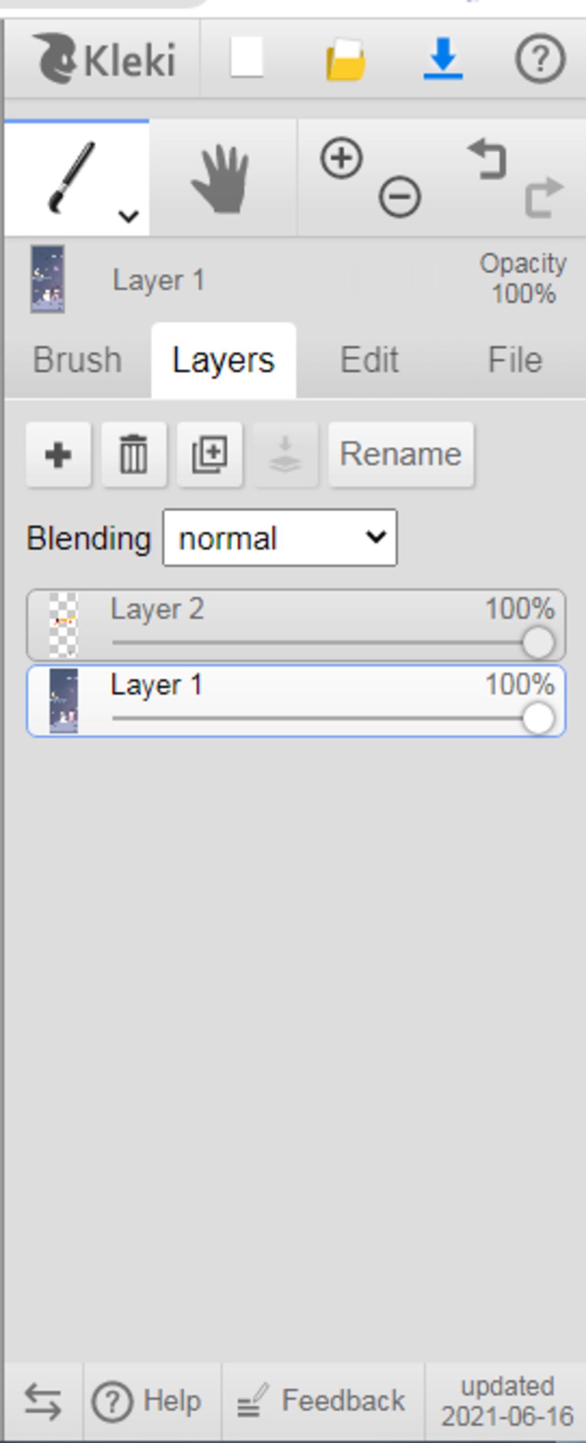This screenshot has height=1443, width=586.
Task: Create a new blank image
Action: pos(247,57)
